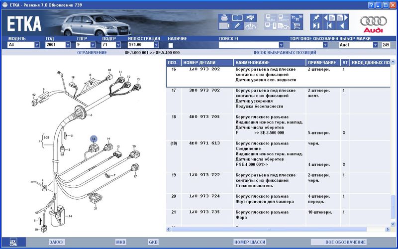This screenshot has width=398, height=249.
Task: Open the single shopping cart icon
Action: 297,26
